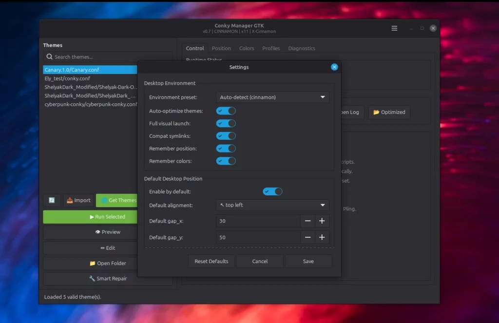
Task: Decrease Default gap_y with minus button
Action: pyautogui.click(x=307, y=237)
